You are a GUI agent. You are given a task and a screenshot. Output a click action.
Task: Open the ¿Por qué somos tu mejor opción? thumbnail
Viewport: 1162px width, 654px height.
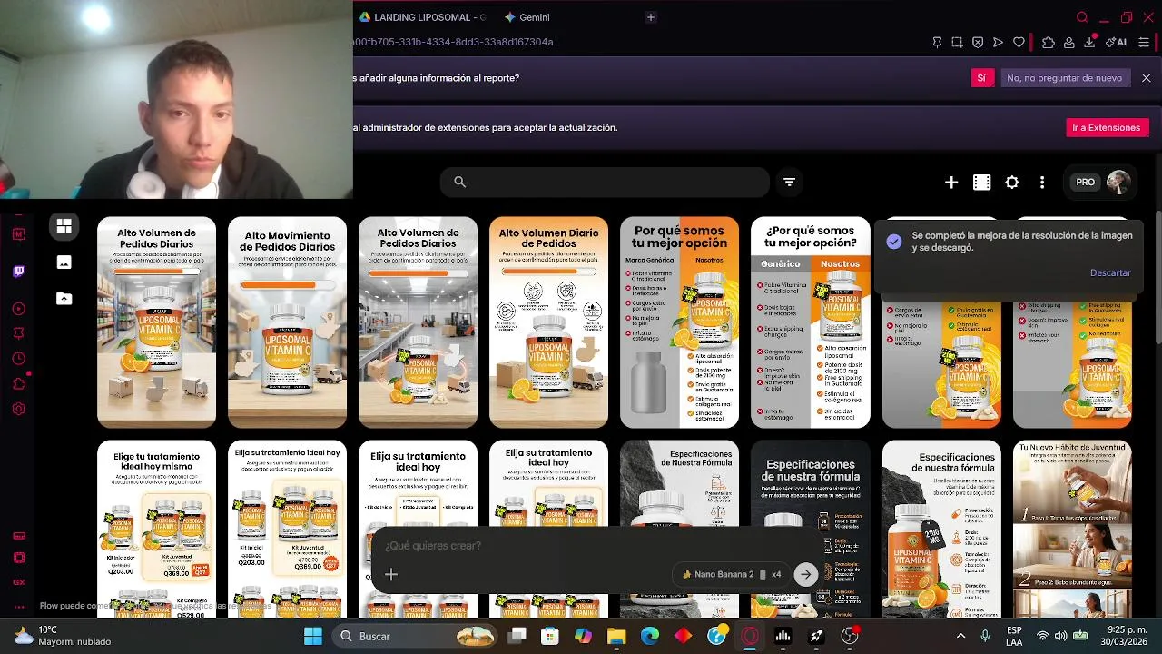click(x=810, y=322)
